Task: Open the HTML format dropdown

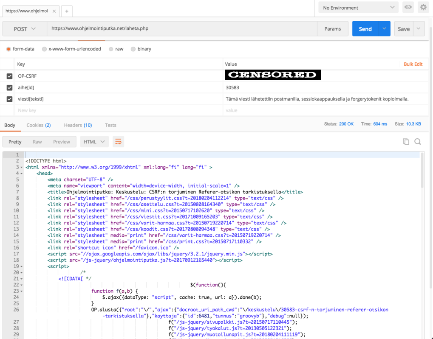Action: click(x=94, y=142)
